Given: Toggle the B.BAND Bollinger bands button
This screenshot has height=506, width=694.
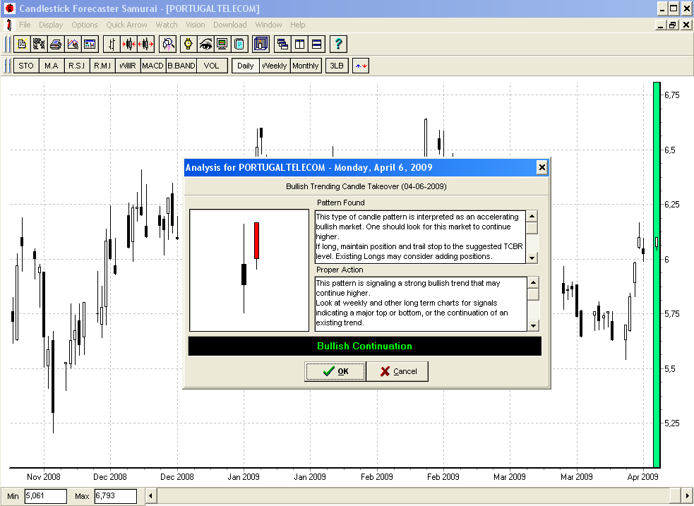Looking at the screenshot, I should [x=181, y=66].
